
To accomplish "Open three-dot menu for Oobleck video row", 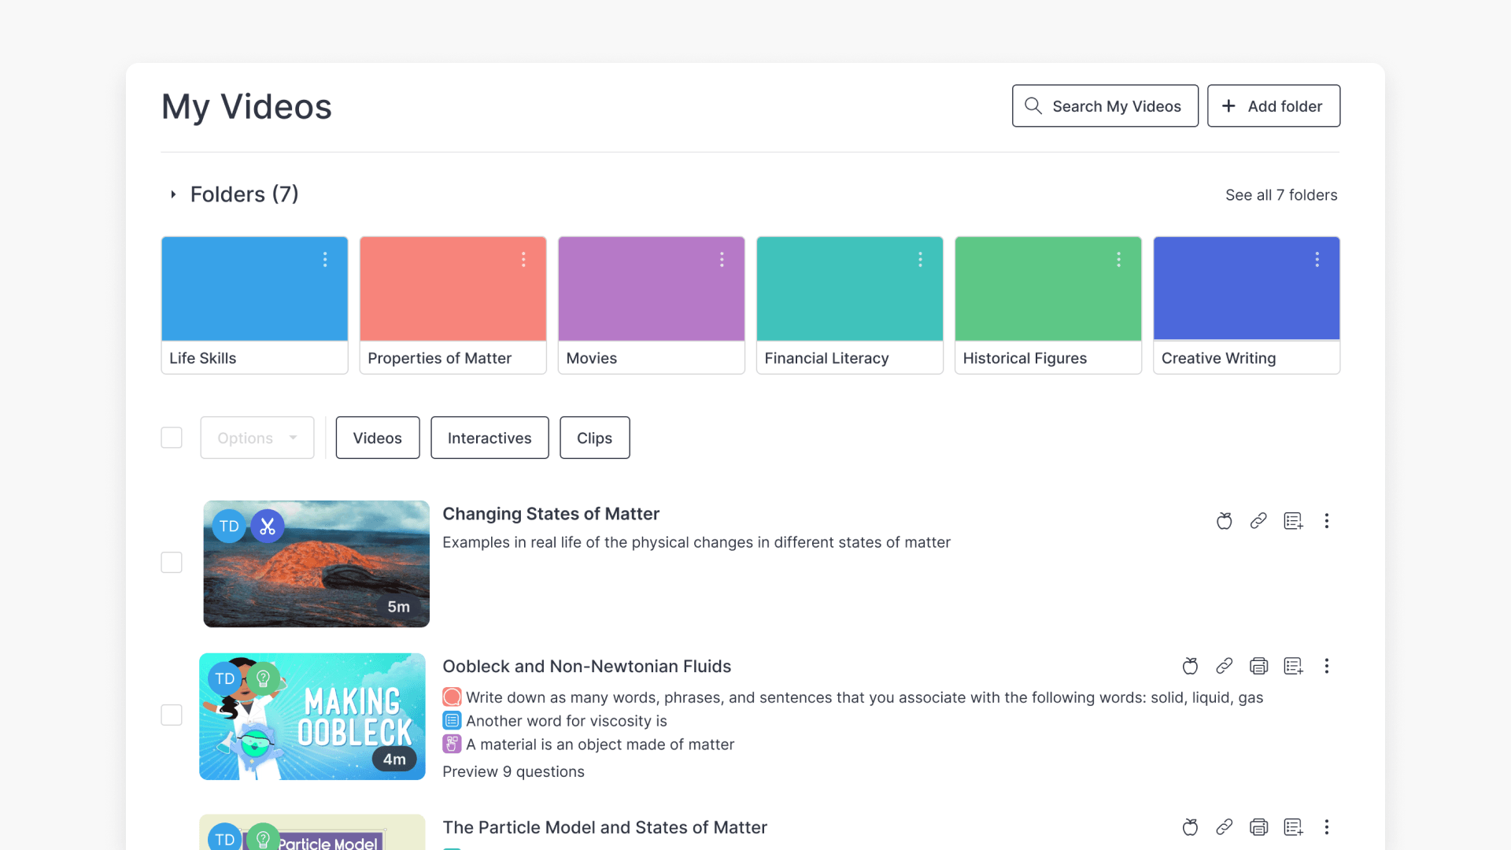I will tap(1327, 667).
